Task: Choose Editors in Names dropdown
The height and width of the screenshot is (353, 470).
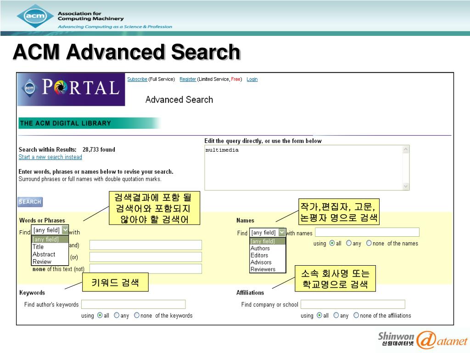Action: (x=268, y=255)
